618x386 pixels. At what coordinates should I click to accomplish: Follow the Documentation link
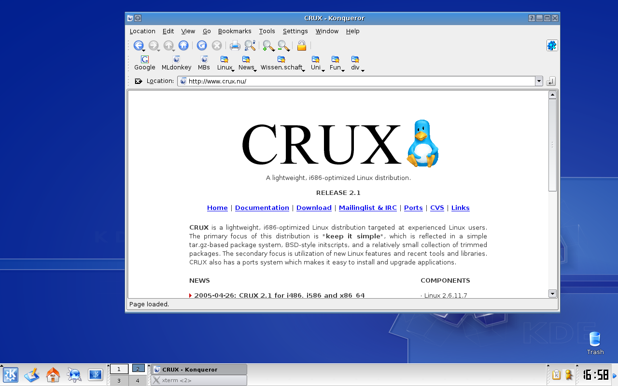point(262,208)
